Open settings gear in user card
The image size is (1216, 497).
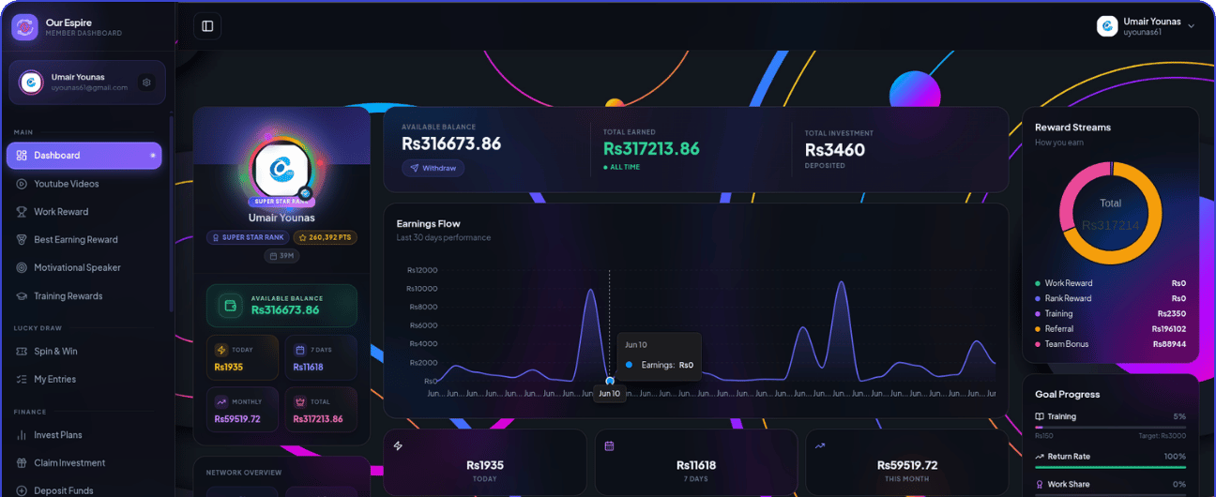click(x=146, y=83)
